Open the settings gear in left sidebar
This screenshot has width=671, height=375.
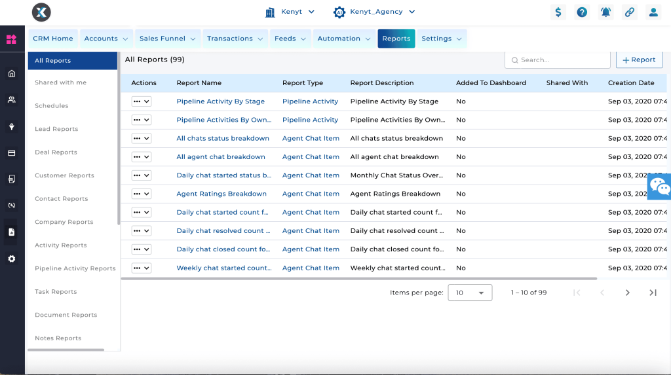click(x=12, y=259)
